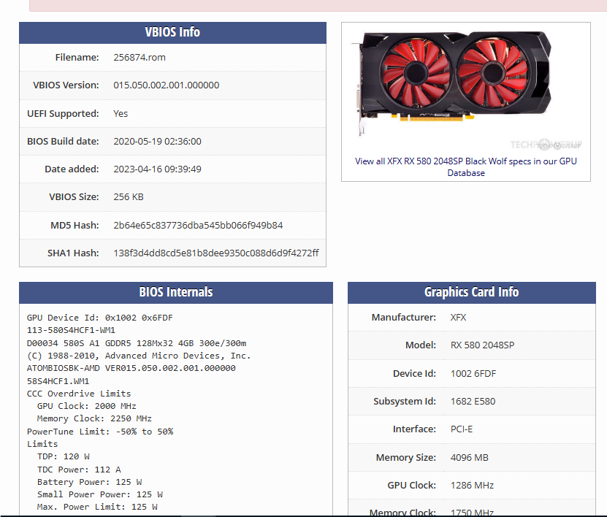The width and height of the screenshot is (607, 517).
Task: Click the XFX graphics card product image
Action: (x=466, y=89)
